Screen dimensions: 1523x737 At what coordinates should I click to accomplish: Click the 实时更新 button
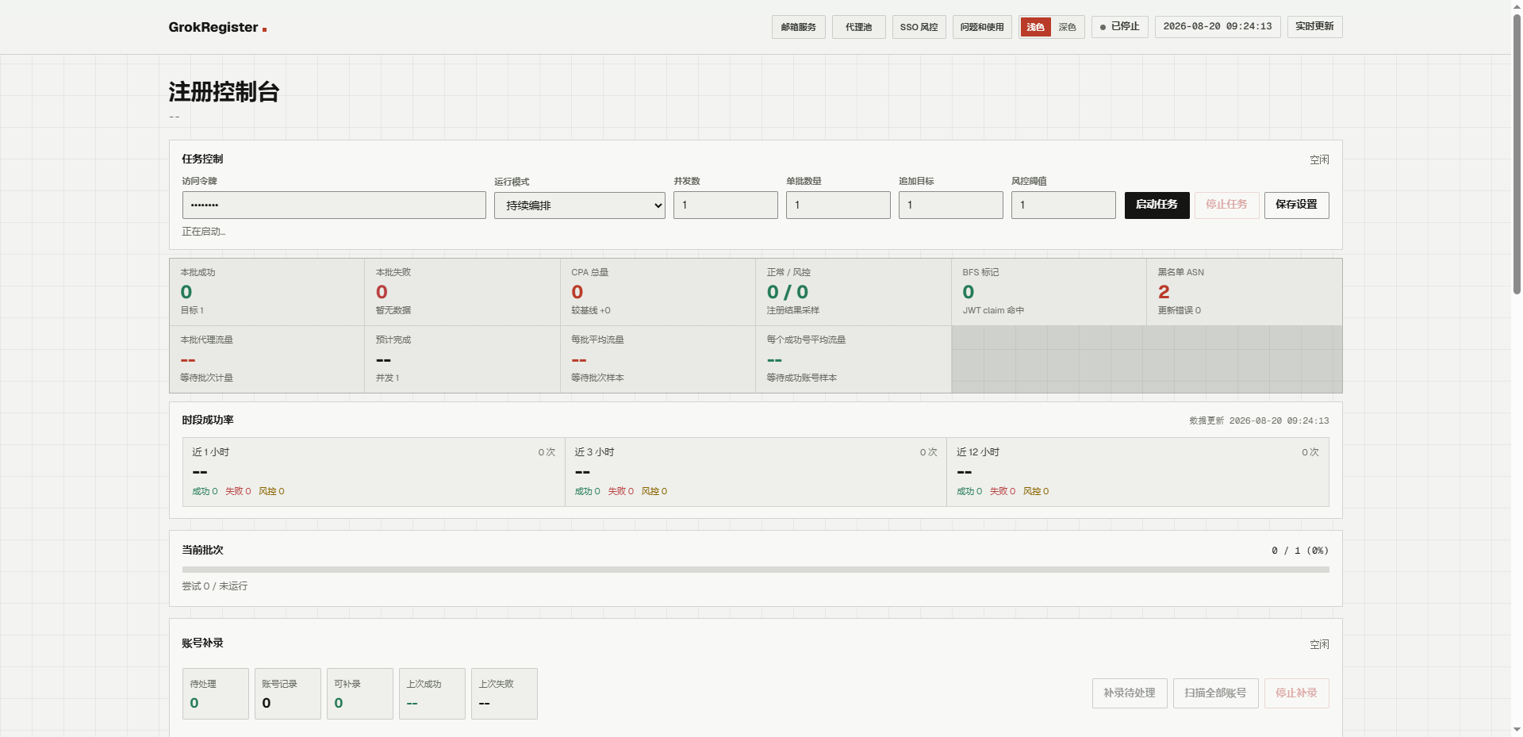pyautogui.click(x=1314, y=27)
